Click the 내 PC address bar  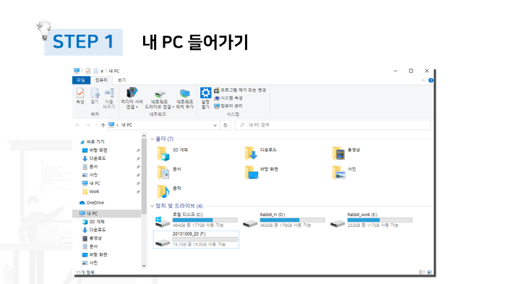pos(163,125)
